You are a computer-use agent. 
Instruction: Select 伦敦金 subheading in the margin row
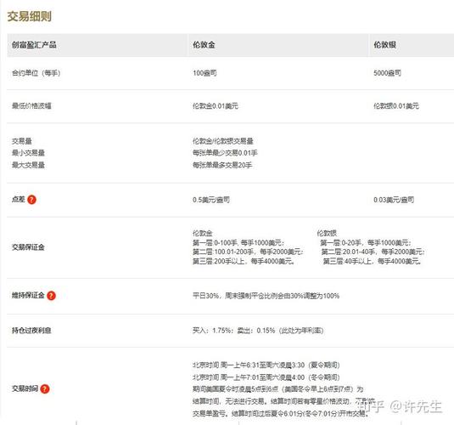click(x=203, y=233)
